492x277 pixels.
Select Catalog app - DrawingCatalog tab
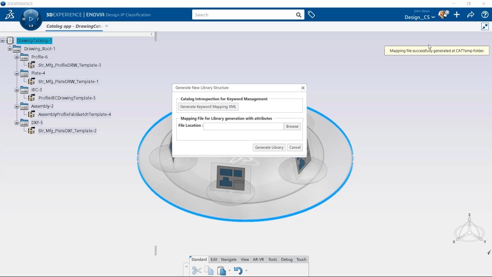pos(74,26)
